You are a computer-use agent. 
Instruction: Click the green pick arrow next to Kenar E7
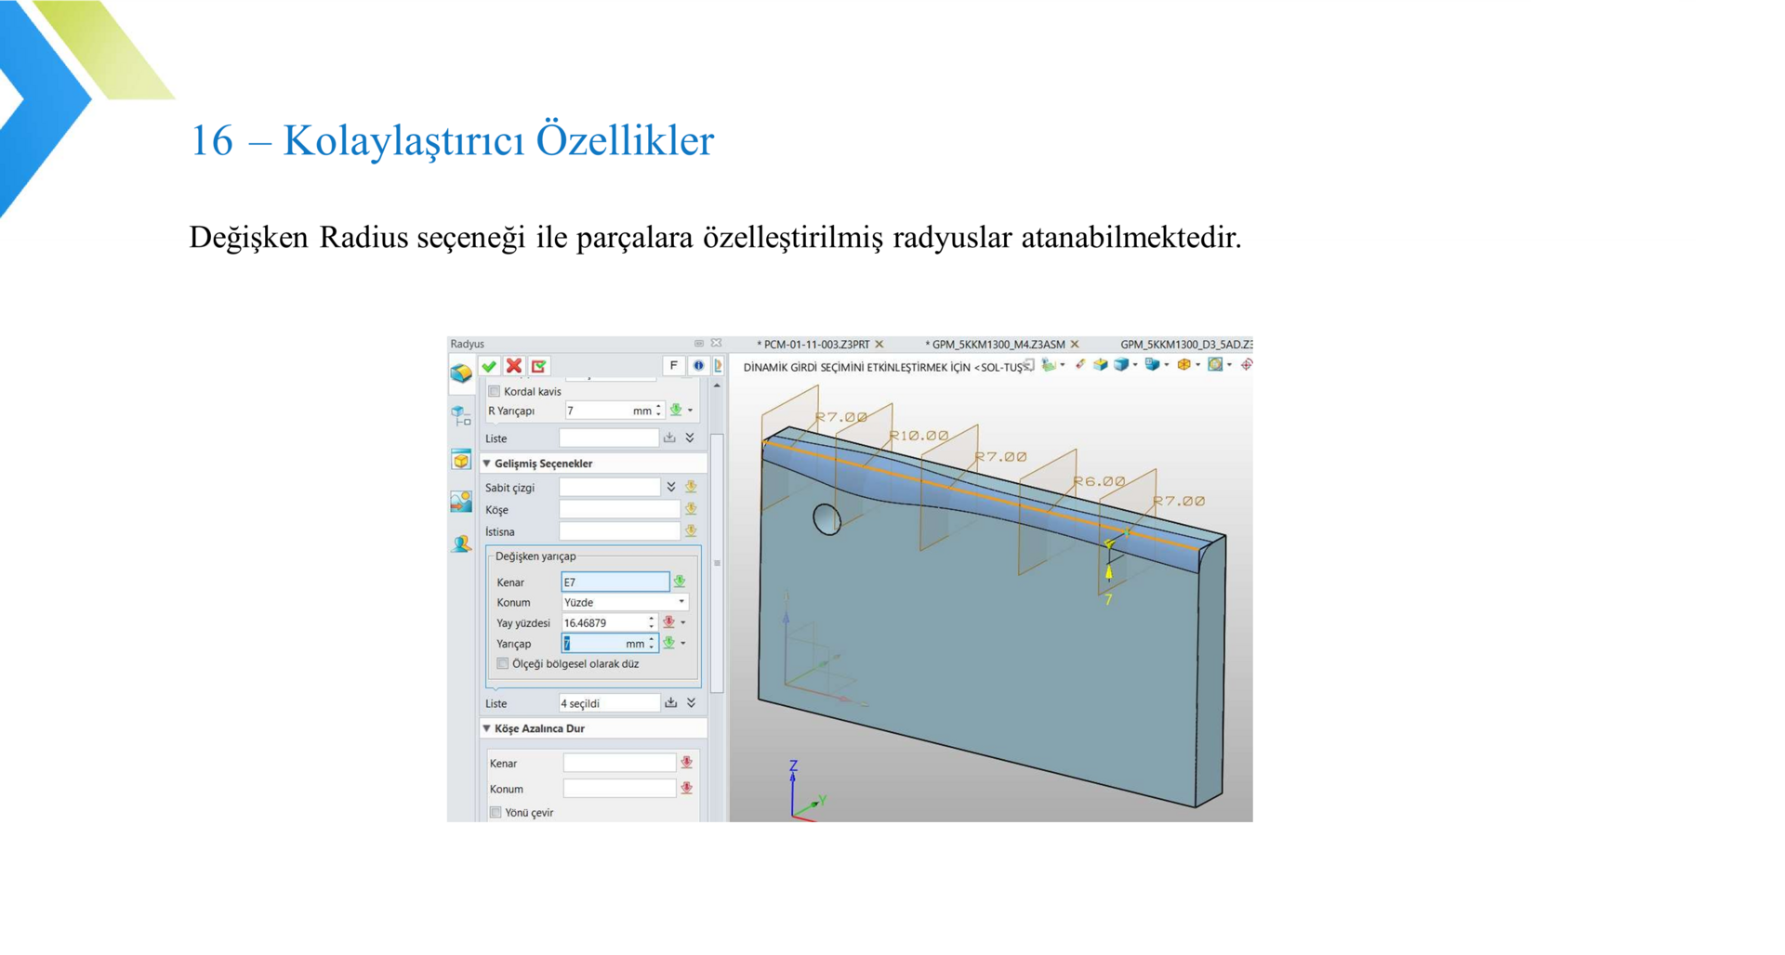pos(680,582)
